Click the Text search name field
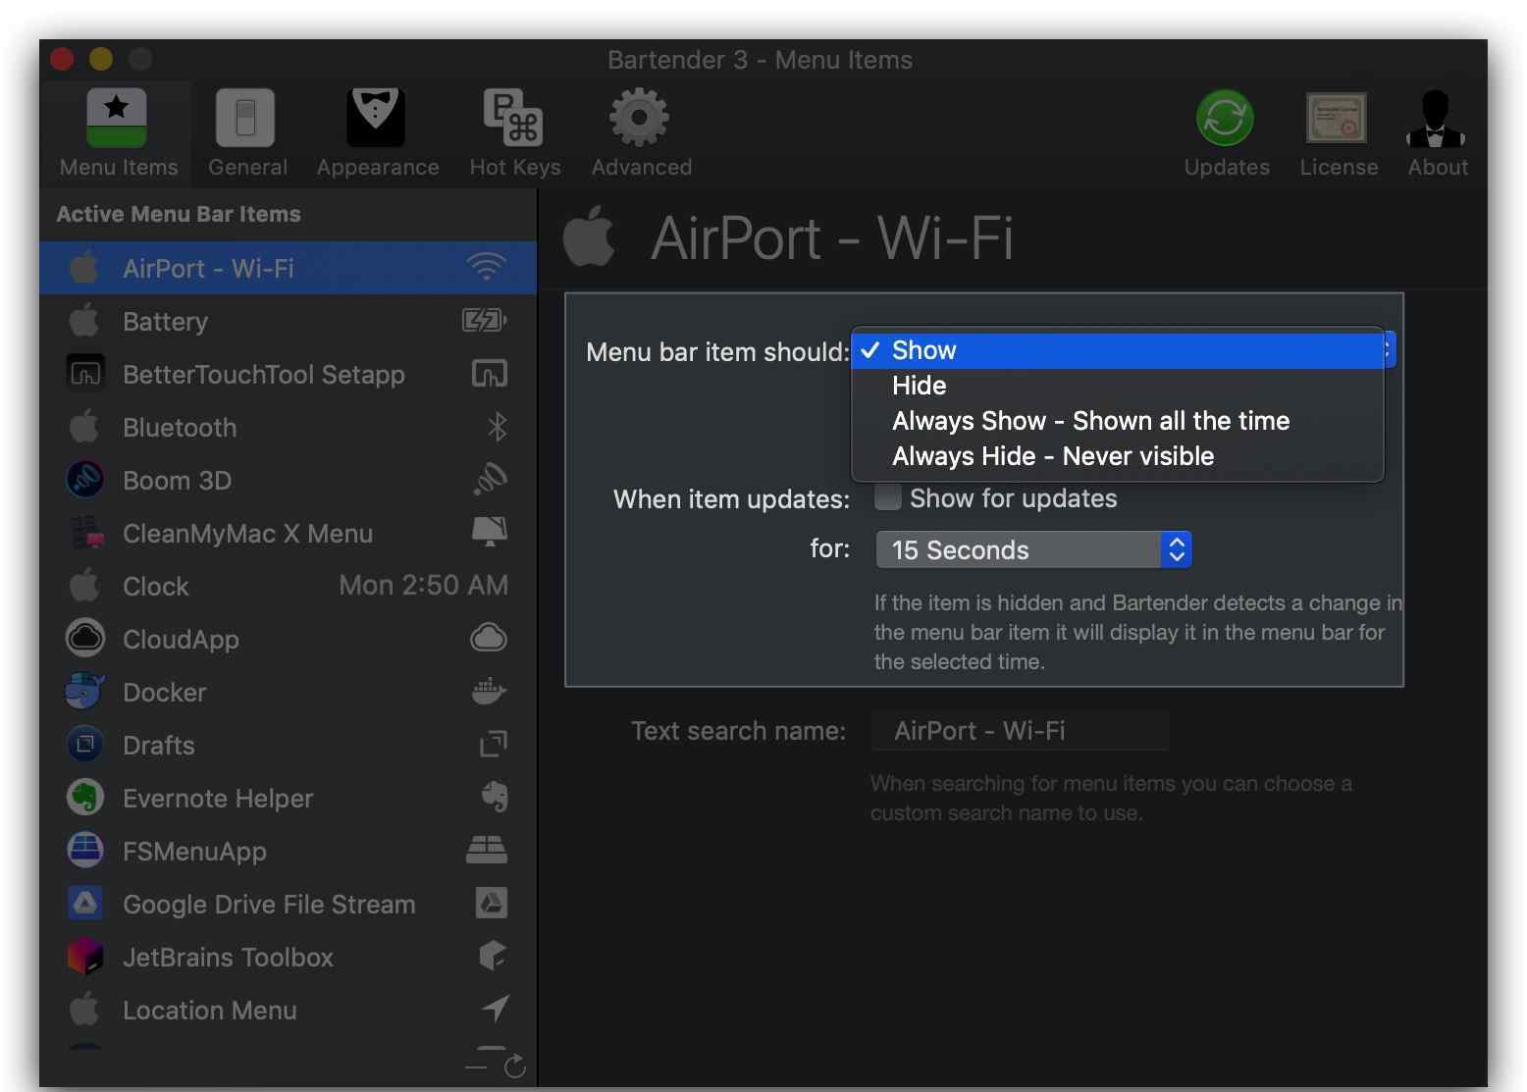 pyautogui.click(x=1020, y=731)
